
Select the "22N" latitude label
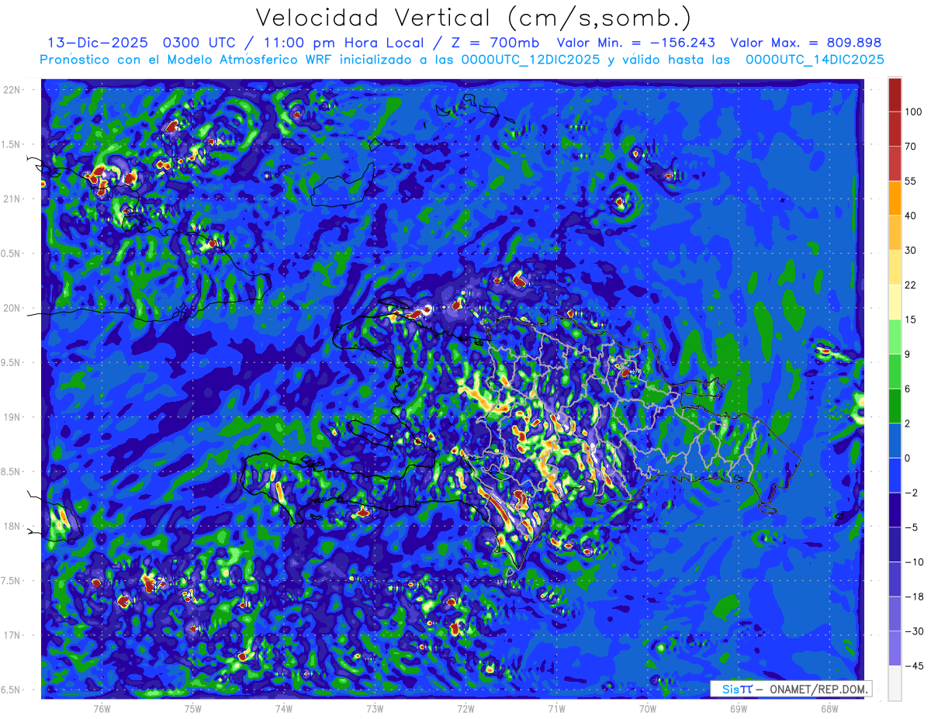click(x=12, y=90)
